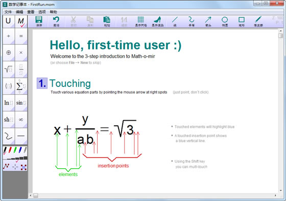Viewport: 286px width, 201px height.
Task: Select the eraser pencil tool
Action: 258,21
